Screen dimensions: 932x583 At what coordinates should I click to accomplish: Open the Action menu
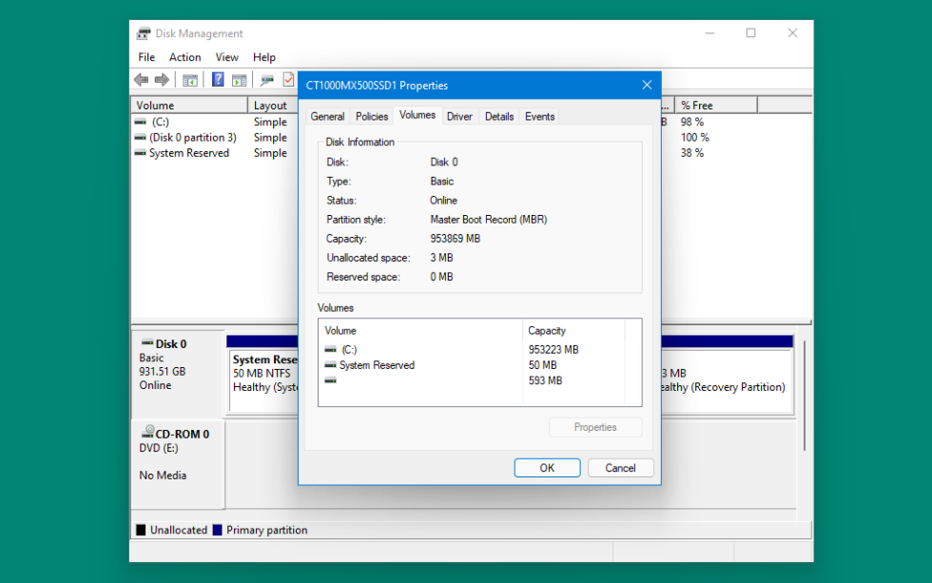click(184, 57)
